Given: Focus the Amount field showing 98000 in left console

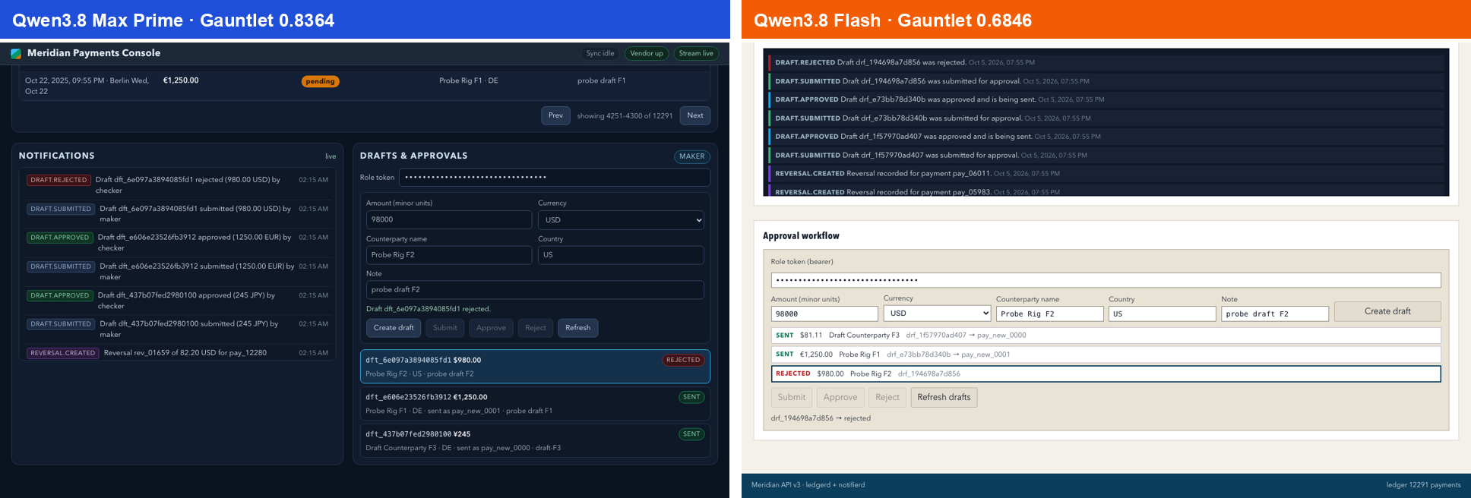Looking at the screenshot, I should click(x=449, y=219).
